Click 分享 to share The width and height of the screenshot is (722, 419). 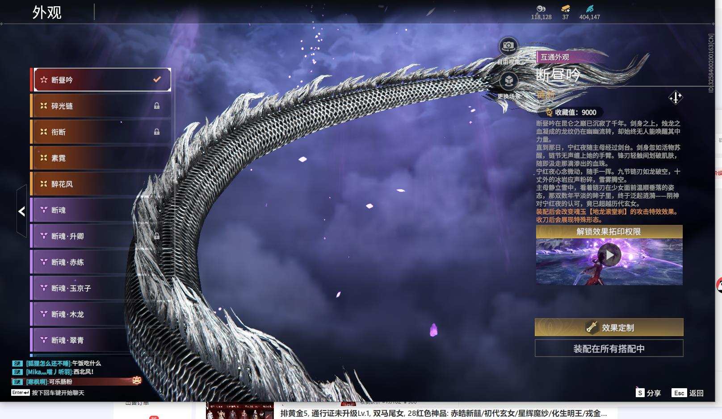click(654, 393)
